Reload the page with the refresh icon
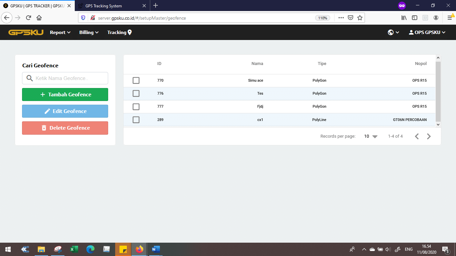Viewport: 456px width, 256px height. pyautogui.click(x=28, y=18)
